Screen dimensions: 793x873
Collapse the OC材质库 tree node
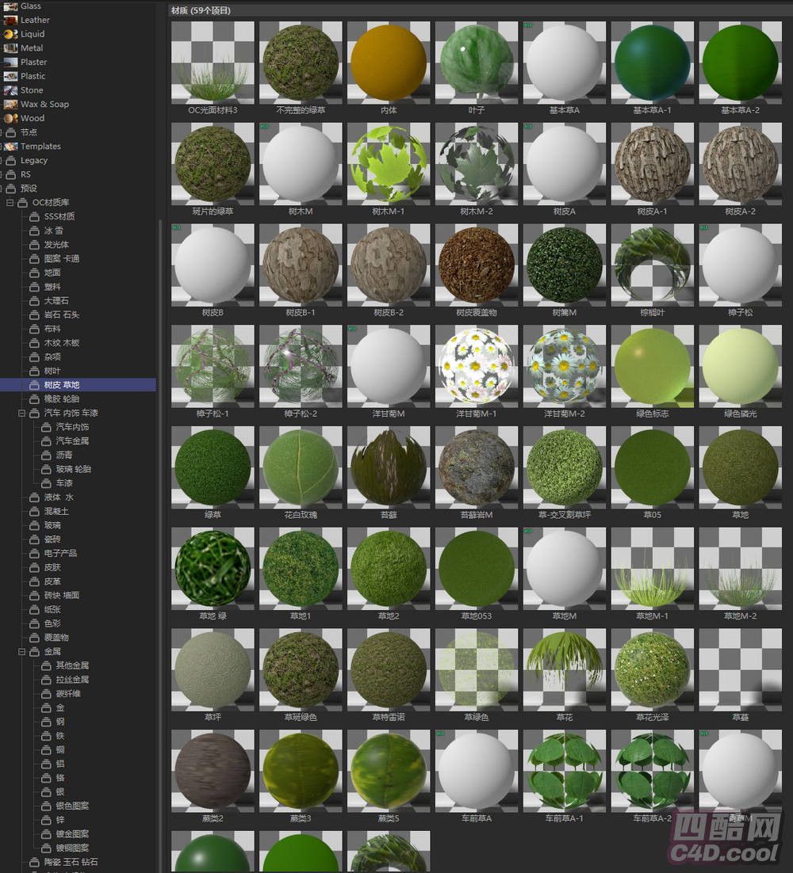coord(10,203)
